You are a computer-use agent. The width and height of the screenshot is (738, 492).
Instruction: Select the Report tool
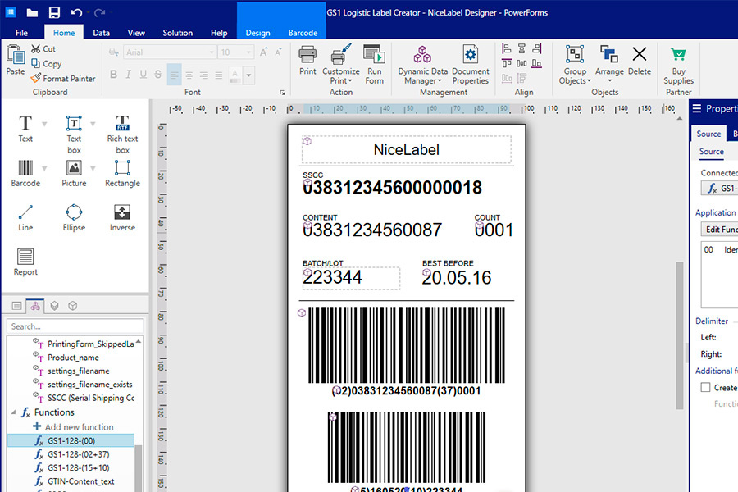pos(25,262)
